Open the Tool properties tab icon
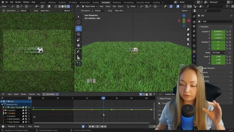This screenshot has width=234, height=132. [x=194, y=16]
